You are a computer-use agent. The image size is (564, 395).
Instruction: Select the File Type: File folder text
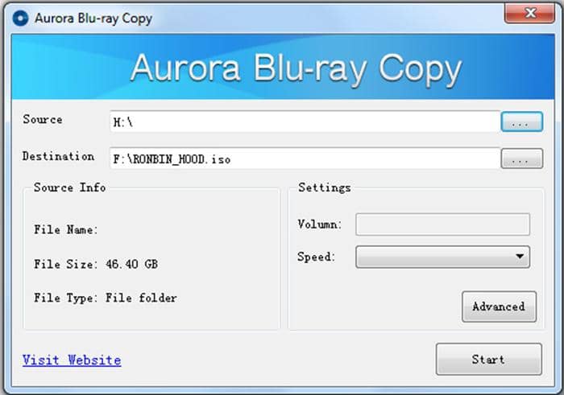click(105, 298)
